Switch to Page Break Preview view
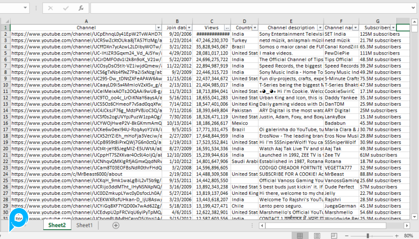This screenshot has width=419, height=239. [334, 235]
